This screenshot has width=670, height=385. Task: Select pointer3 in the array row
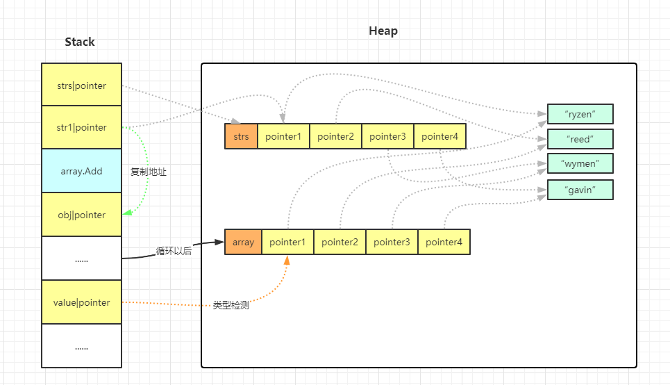392,242
